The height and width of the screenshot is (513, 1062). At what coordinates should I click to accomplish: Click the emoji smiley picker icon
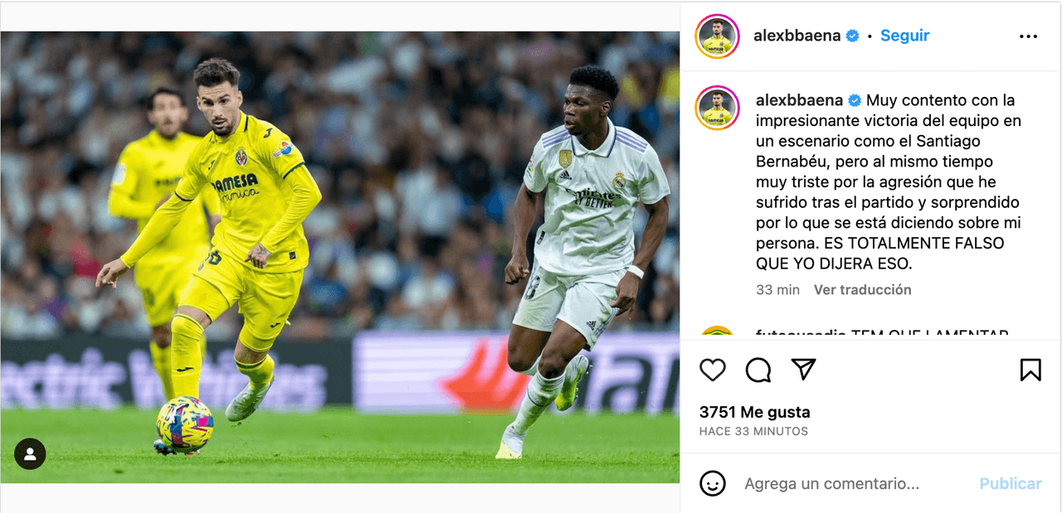coord(713,483)
